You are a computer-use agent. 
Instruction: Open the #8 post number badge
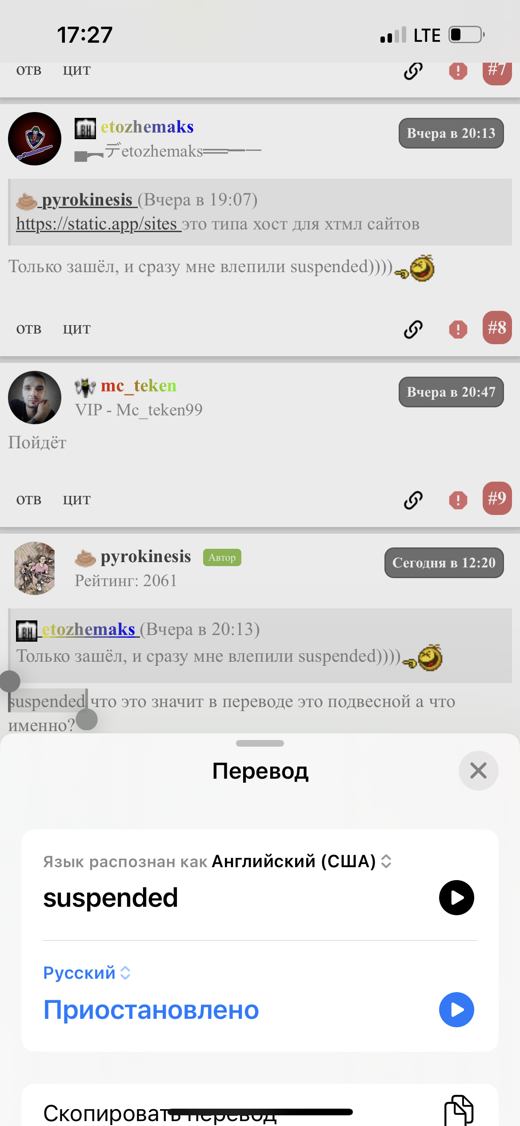pyautogui.click(x=497, y=328)
